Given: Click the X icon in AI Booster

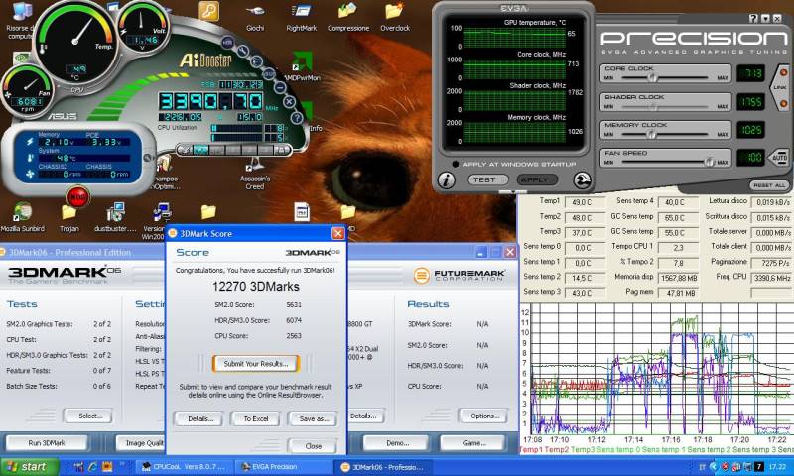Looking at the screenshot, I should point(289,103).
